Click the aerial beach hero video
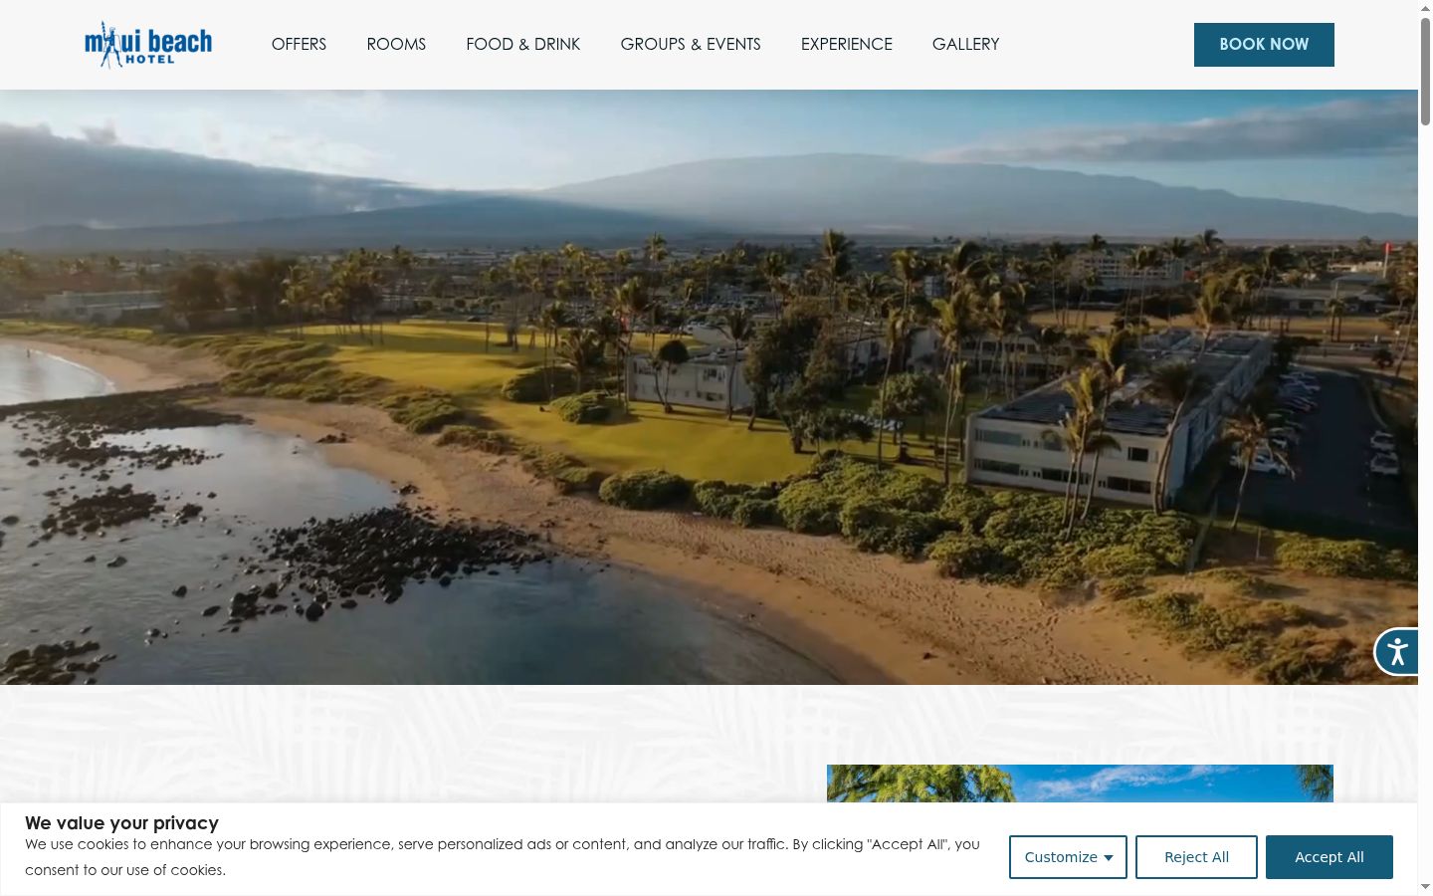The width and height of the screenshot is (1433, 896). 709,387
